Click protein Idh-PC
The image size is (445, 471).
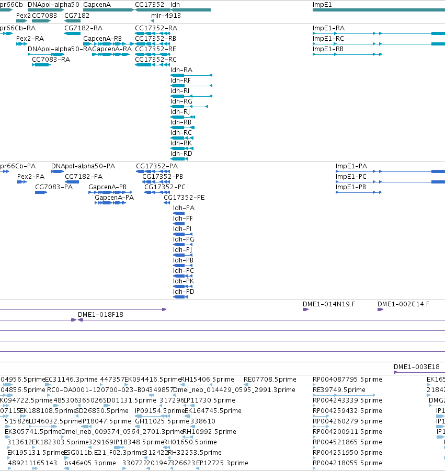[184, 271]
